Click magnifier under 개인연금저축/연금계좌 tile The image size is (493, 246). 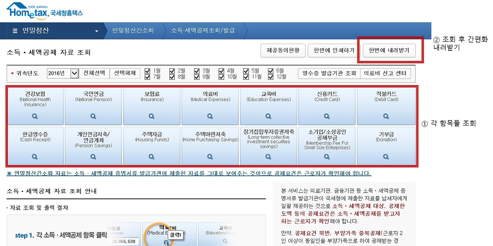[93, 157]
